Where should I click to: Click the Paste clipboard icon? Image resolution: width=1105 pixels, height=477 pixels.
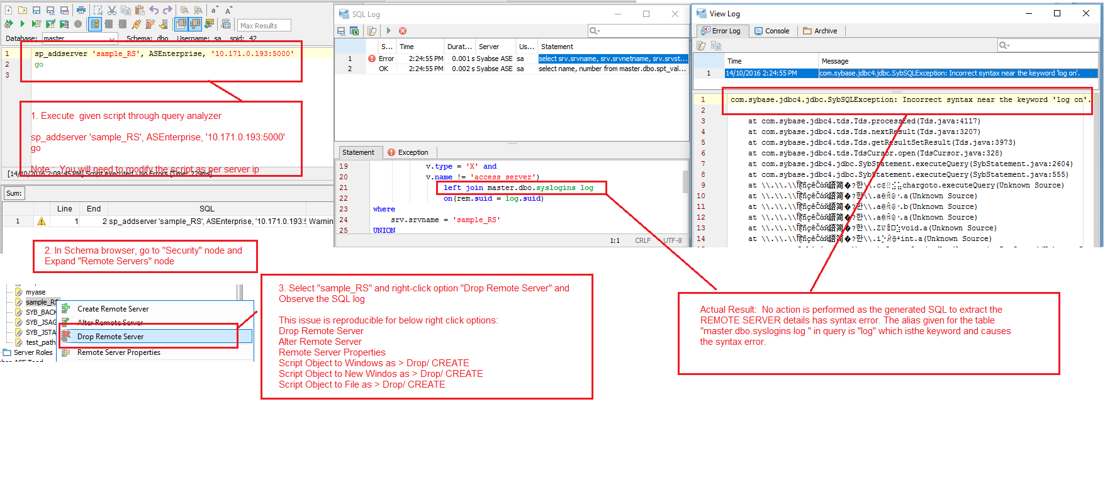(x=140, y=10)
